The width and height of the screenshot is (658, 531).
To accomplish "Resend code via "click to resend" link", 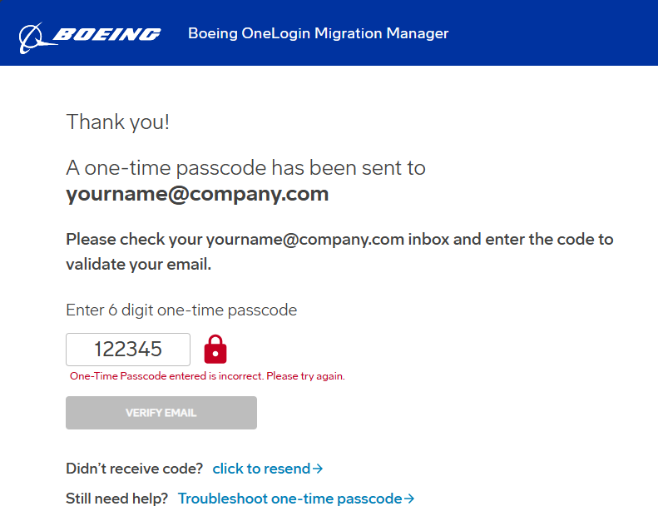I will pos(261,469).
